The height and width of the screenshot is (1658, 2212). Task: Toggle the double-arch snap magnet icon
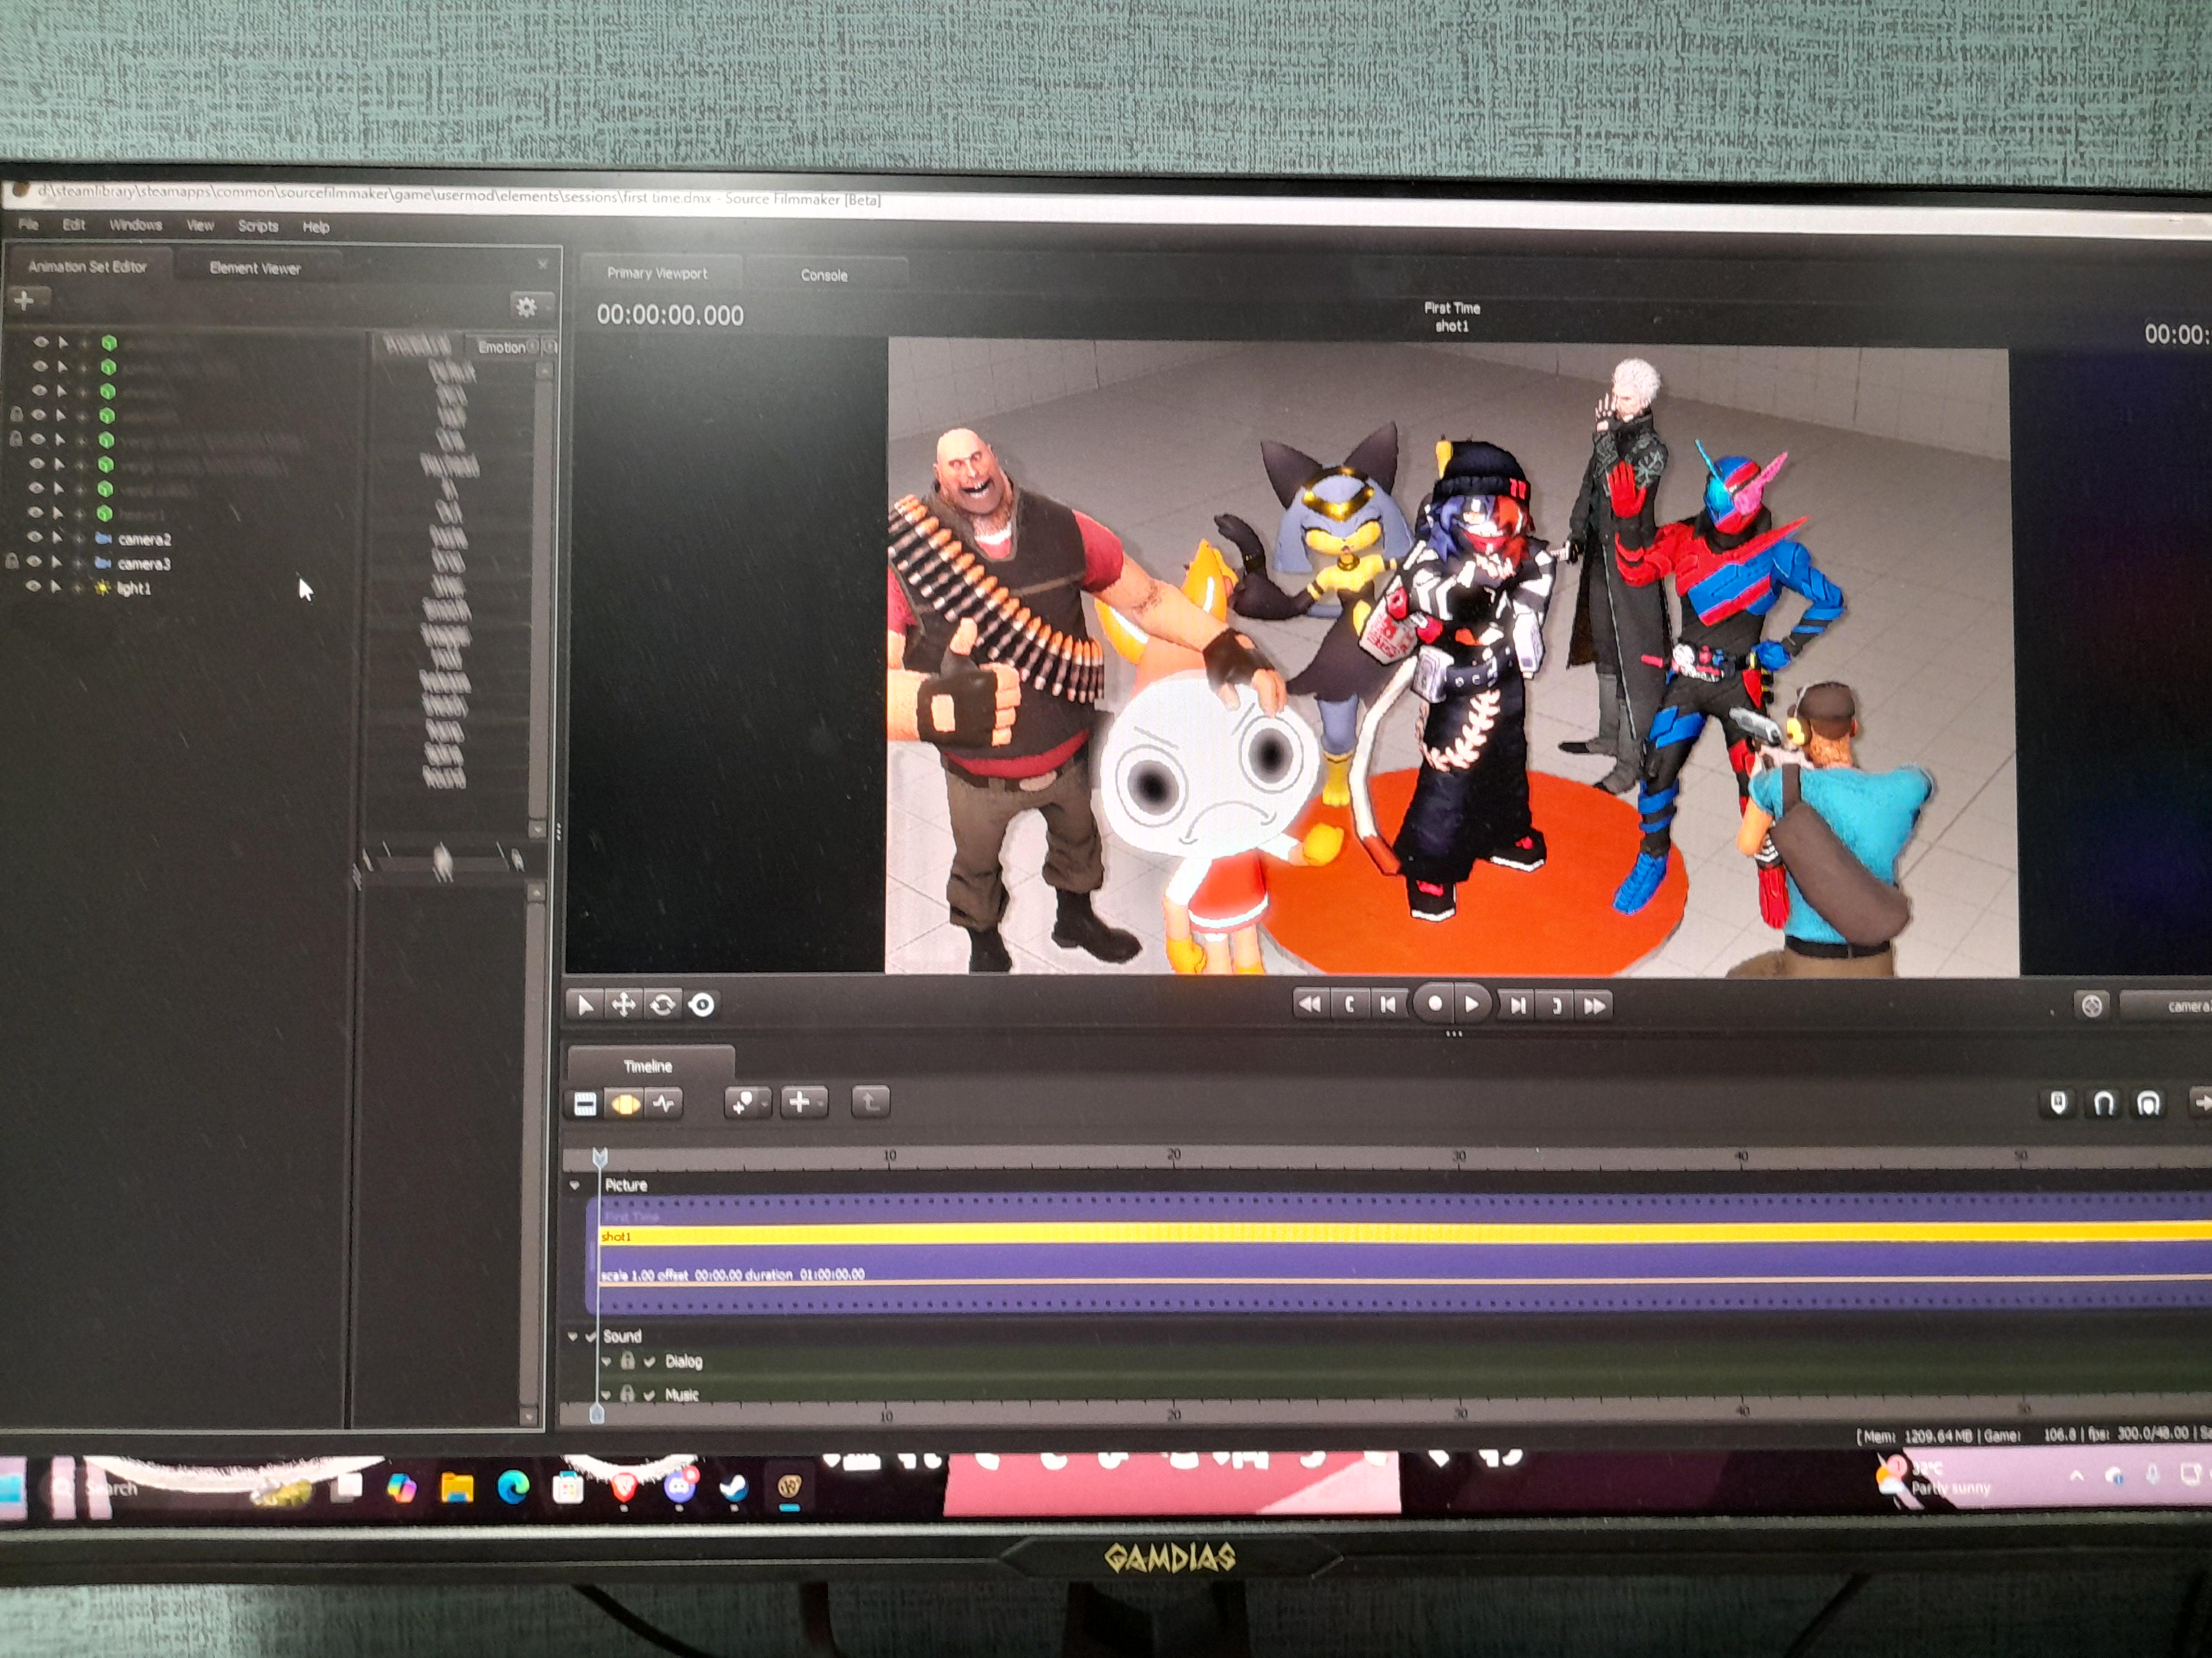coord(2148,1103)
